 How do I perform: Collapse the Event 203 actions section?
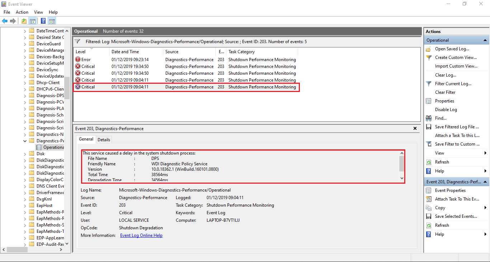pos(485,182)
